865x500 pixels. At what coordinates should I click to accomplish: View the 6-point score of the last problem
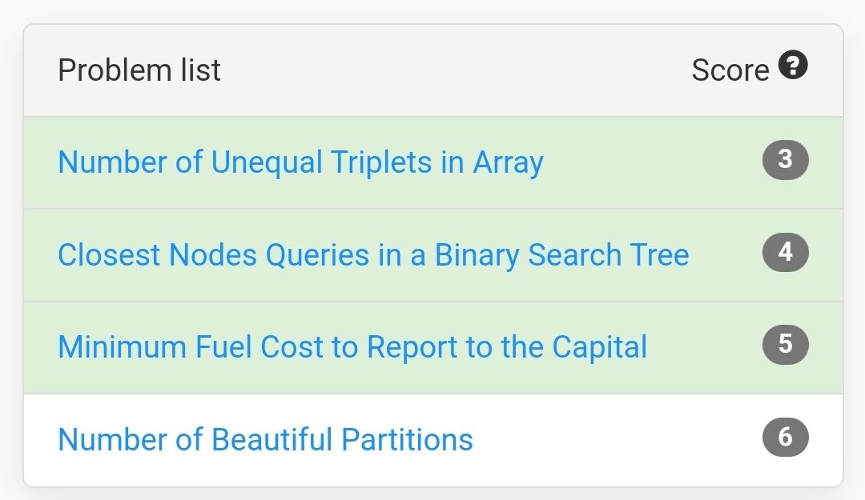click(x=786, y=438)
